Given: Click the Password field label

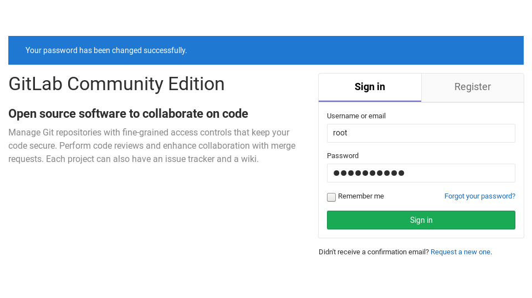Looking at the screenshot, I should 342,156.
